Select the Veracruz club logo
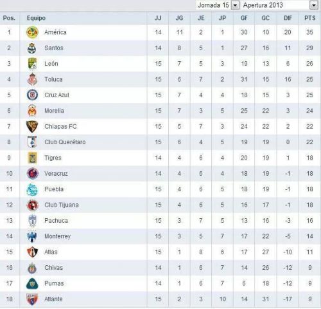Image resolution: width=321 pixels, height=309 pixels. click(33, 173)
